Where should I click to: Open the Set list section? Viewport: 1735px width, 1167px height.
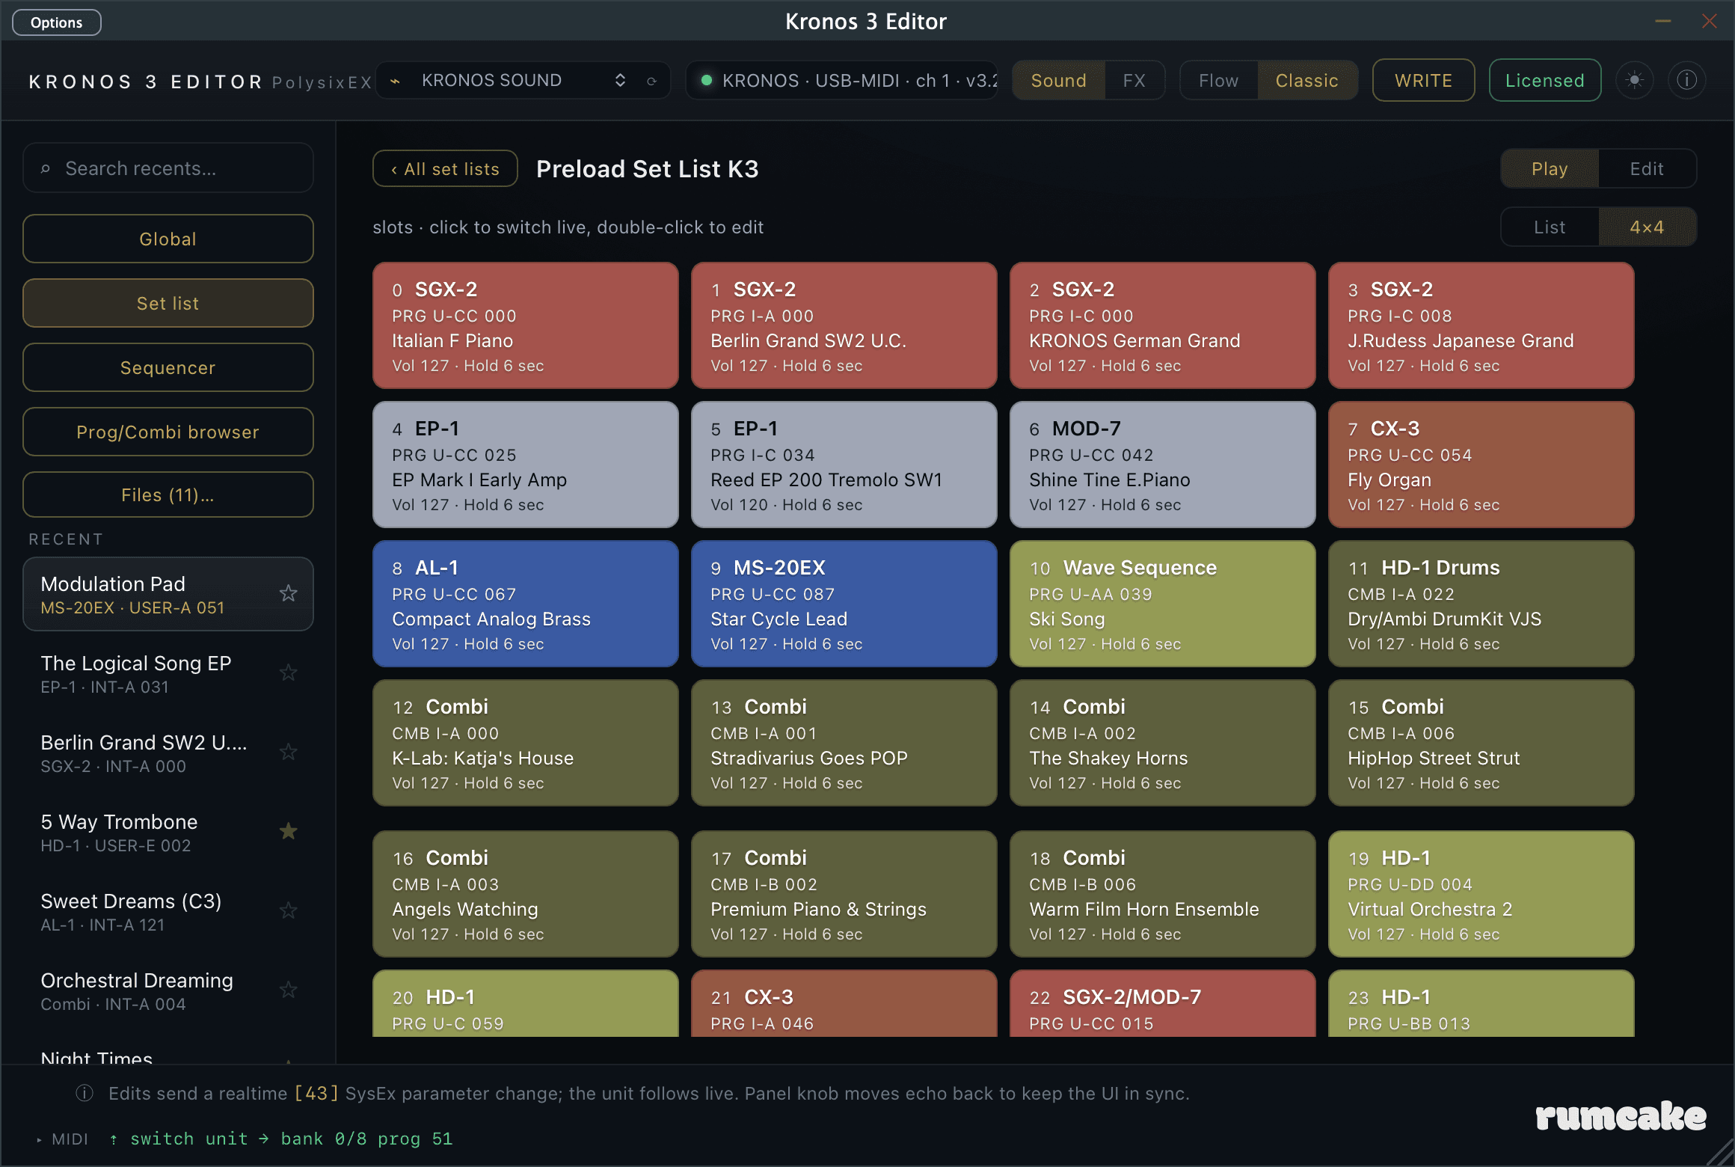168,303
